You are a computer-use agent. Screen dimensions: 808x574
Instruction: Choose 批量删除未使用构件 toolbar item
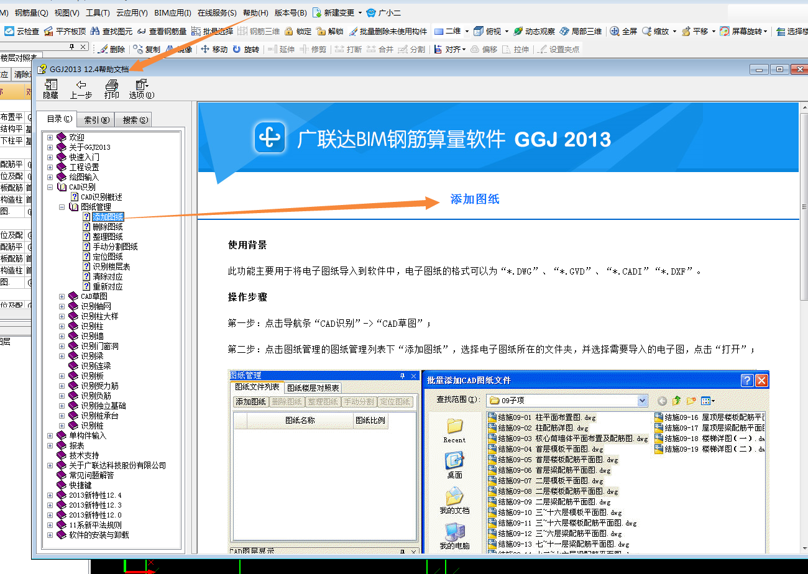point(388,31)
